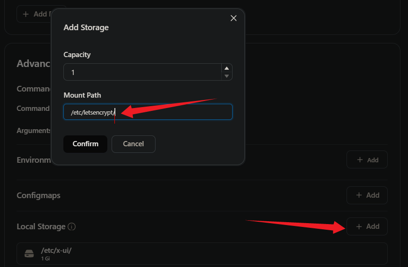Click the Add Storage dialog title
The width and height of the screenshot is (408, 267).
pyautogui.click(x=86, y=27)
